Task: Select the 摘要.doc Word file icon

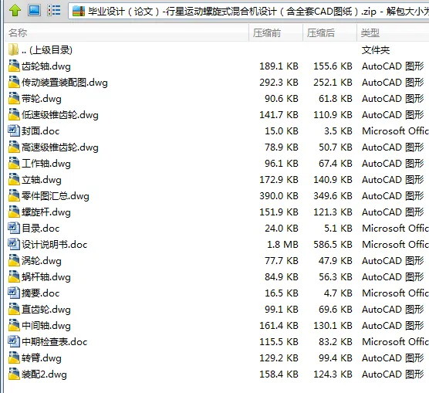Action: coord(14,293)
